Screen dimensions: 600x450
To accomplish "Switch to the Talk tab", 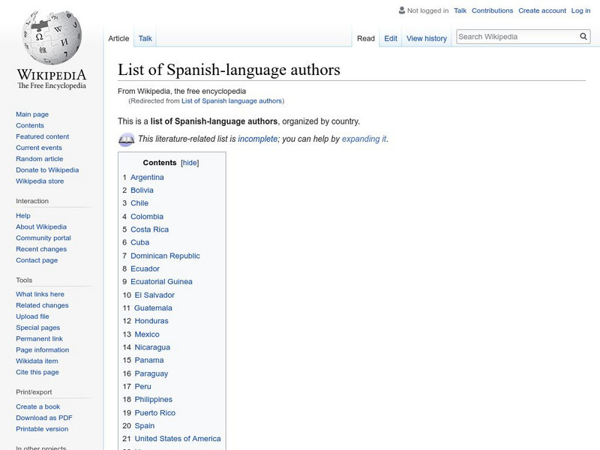I will 145,38.
